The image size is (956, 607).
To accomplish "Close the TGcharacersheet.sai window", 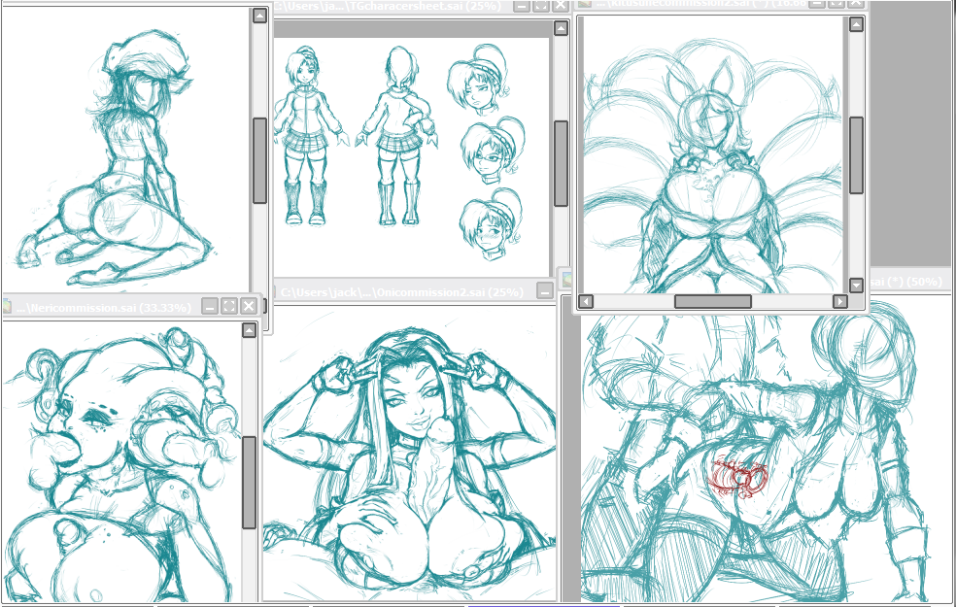I will click(x=561, y=6).
